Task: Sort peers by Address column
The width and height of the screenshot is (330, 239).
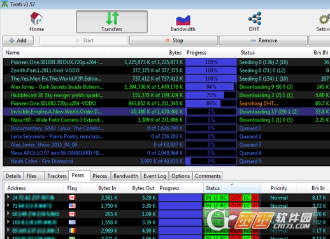Action: (34, 188)
